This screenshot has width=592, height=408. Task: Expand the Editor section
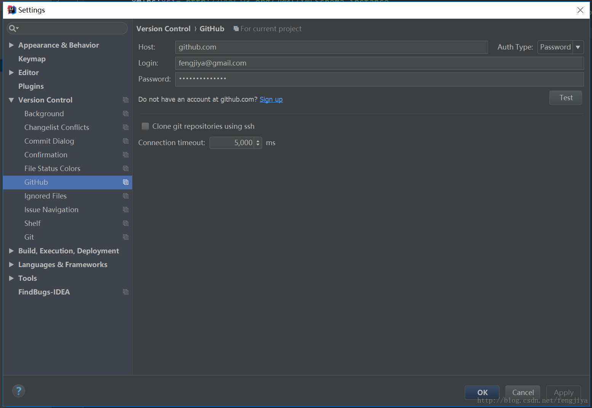[11, 72]
